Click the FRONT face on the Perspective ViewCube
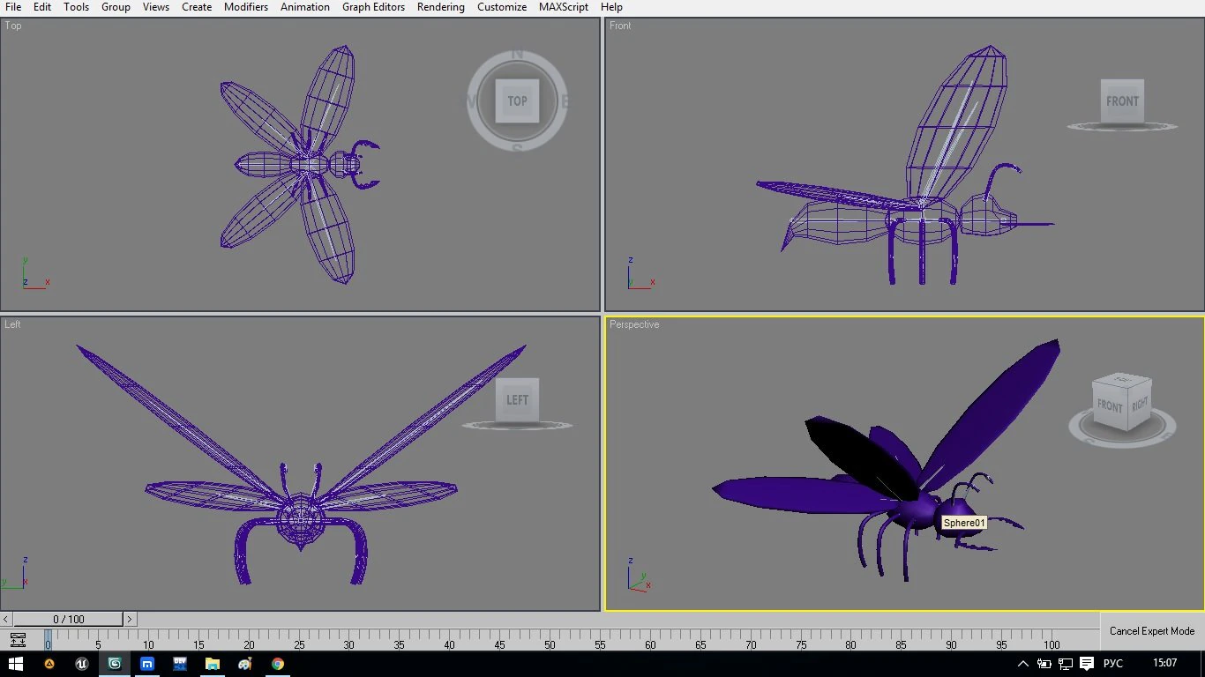Image resolution: width=1205 pixels, height=677 pixels. click(1110, 405)
